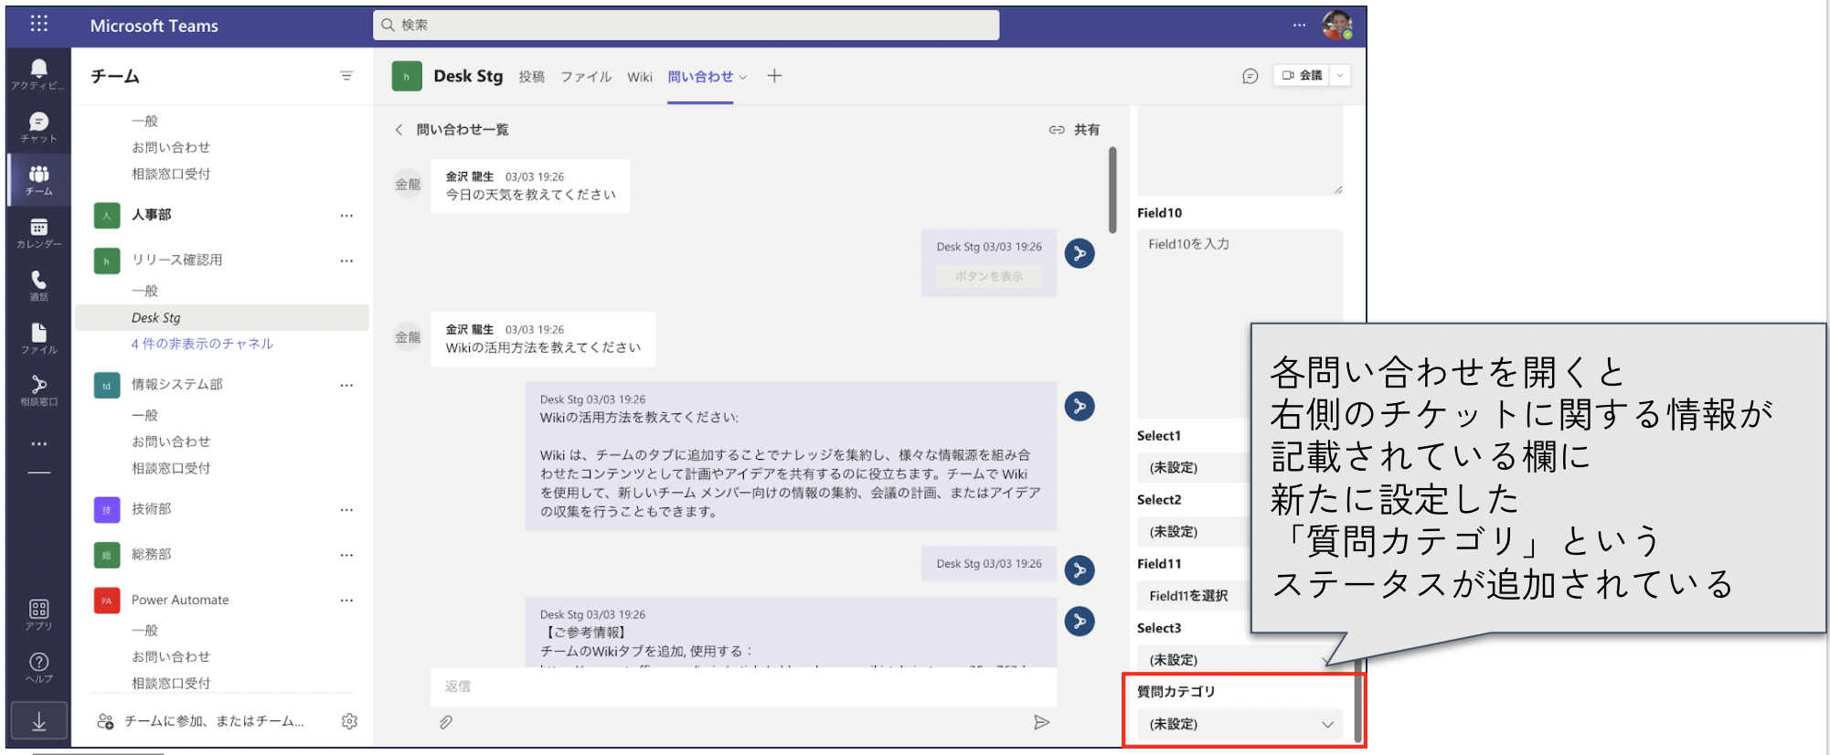Click the conversation vertical scrollbar
This screenshot has height=755, width=1830.
point(1112,190)
